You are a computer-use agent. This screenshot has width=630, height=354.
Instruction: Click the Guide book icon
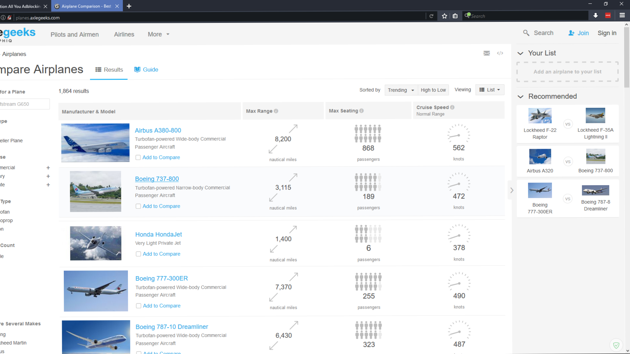[137, 70]
